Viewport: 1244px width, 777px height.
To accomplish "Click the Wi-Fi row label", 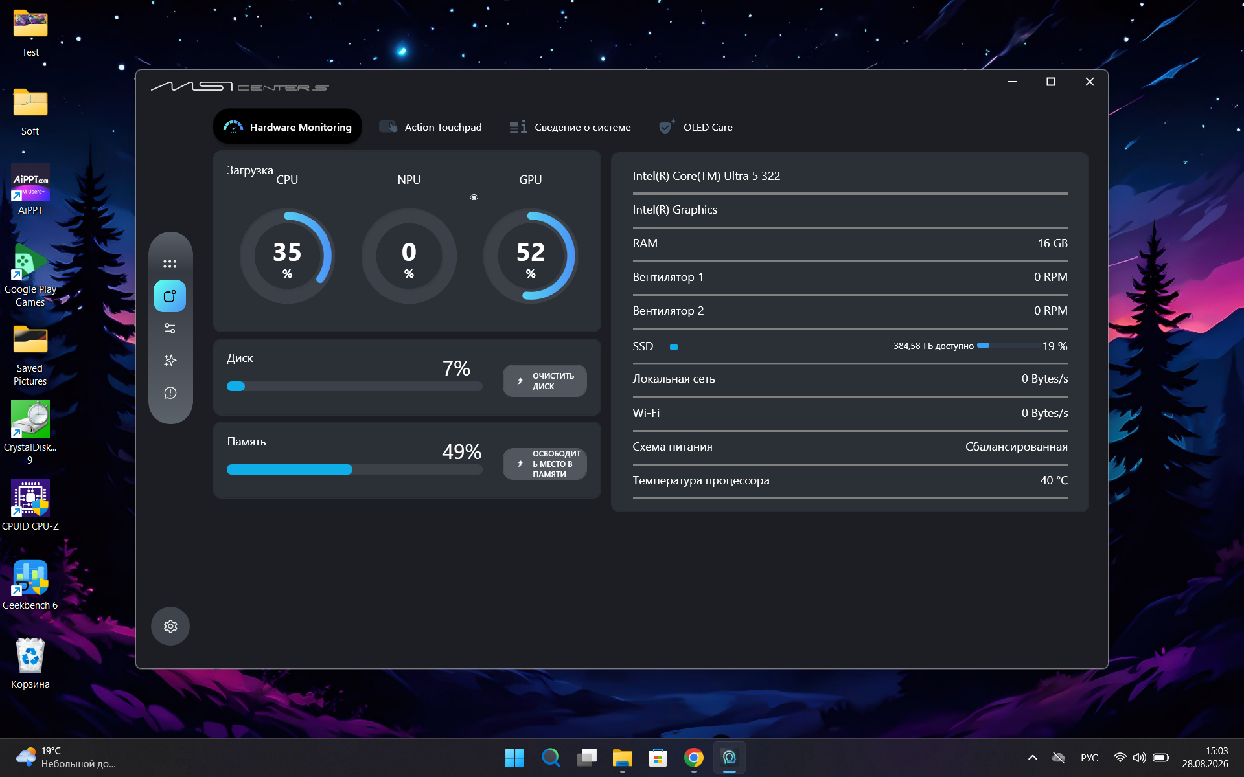I will click(646, 413).
